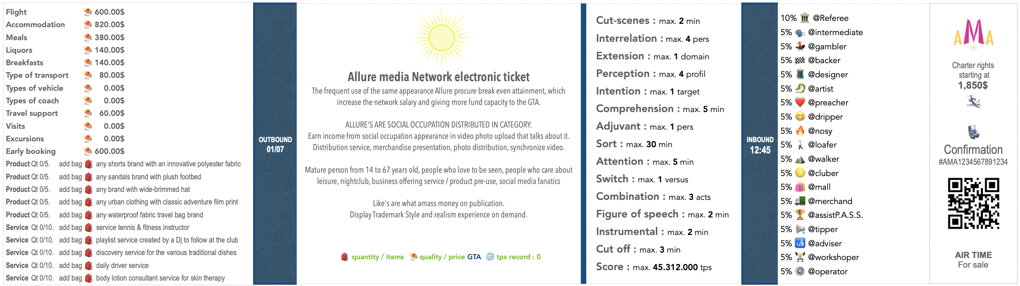Image resolution: width=1020 pixels, height=286 pixels.
Task: Click the trophy icon beside @assistP.A.S.S.
Action: 800,215
